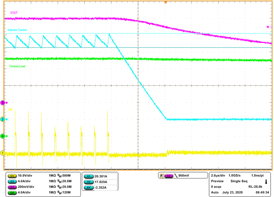This screenshot has height=197, width=274.
Task: Open the V1 measurement badge
Action: tap(88, 177)
